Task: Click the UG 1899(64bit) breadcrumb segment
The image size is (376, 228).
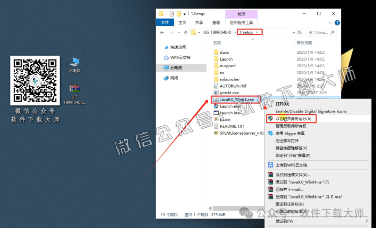Action: tap(217, 32)
